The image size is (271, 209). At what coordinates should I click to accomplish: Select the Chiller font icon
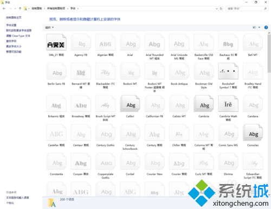[x=179, y=132]
